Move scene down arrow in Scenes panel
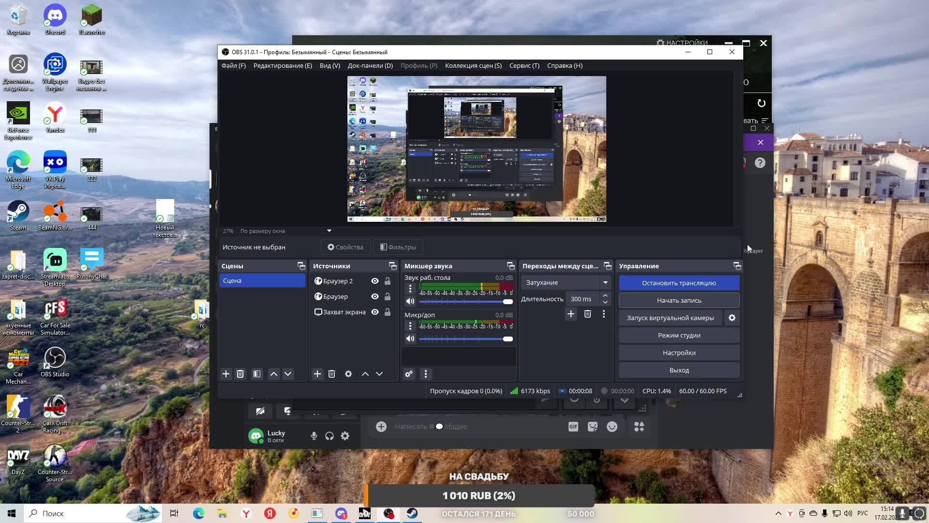929x523 pixels. [288, 374]
